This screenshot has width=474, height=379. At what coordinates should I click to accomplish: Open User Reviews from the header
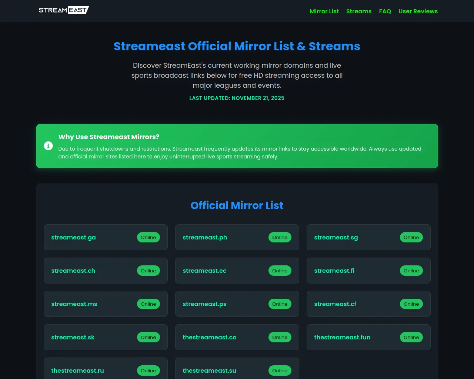(x=418, y=11)
